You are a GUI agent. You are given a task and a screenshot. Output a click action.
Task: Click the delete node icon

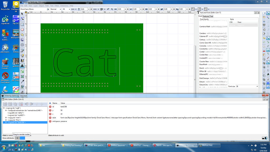point(21,104)
